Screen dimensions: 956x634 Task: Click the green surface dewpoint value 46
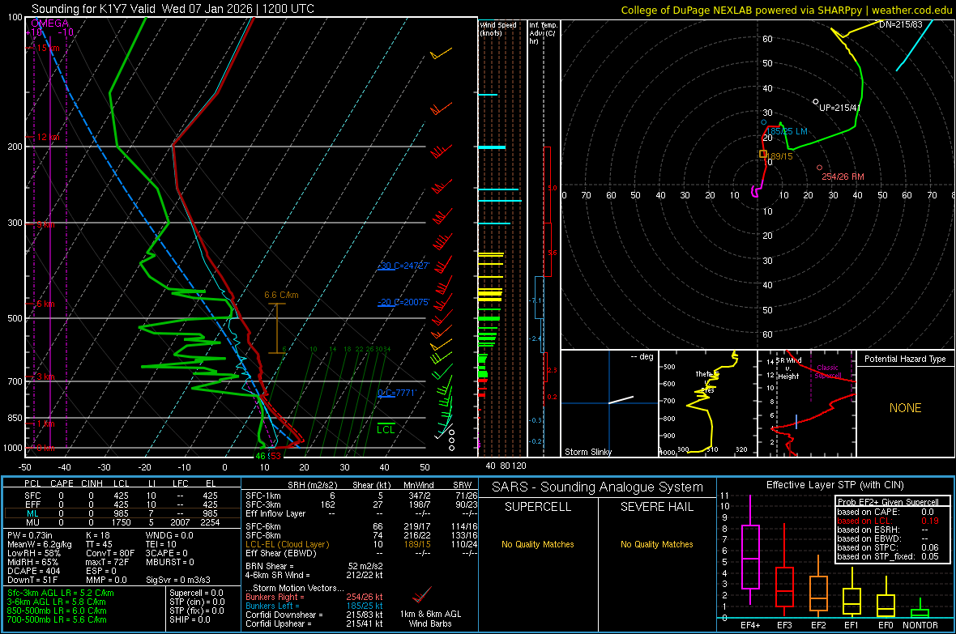[260, 456]
